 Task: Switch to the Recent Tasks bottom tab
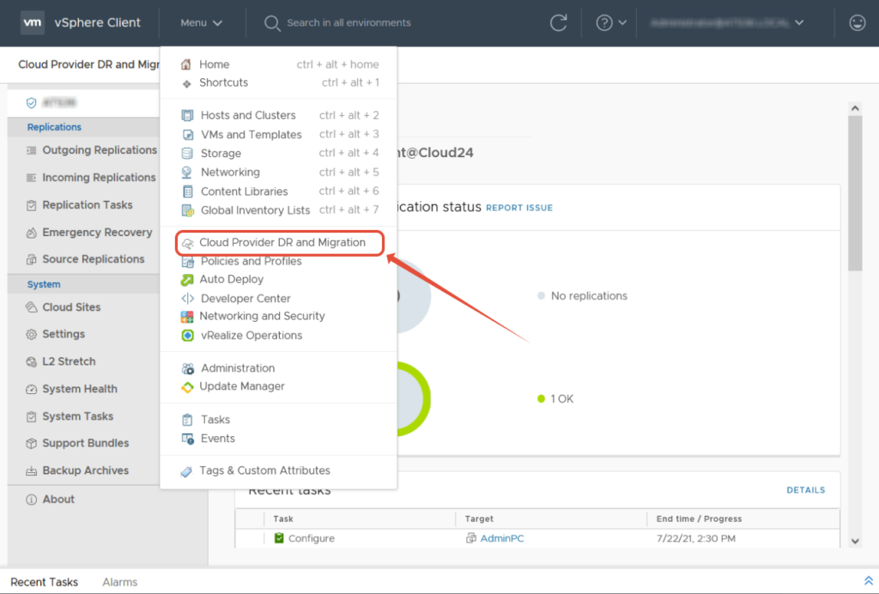[x=45, y=582]
